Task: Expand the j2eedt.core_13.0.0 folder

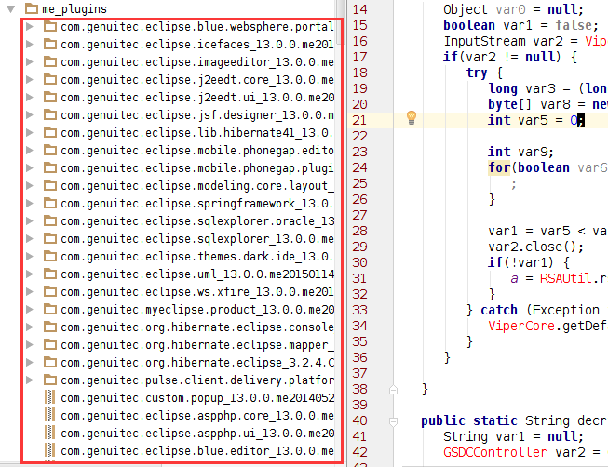Action: [30, 79]
